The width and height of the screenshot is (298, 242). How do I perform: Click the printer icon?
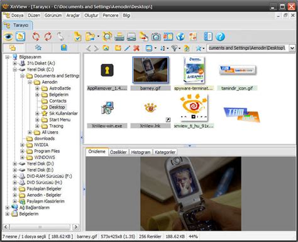coord(119,37)
